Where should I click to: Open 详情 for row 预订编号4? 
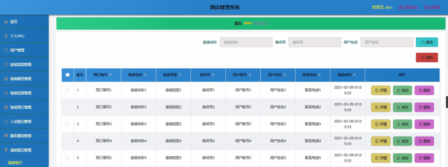coord(381,141)
